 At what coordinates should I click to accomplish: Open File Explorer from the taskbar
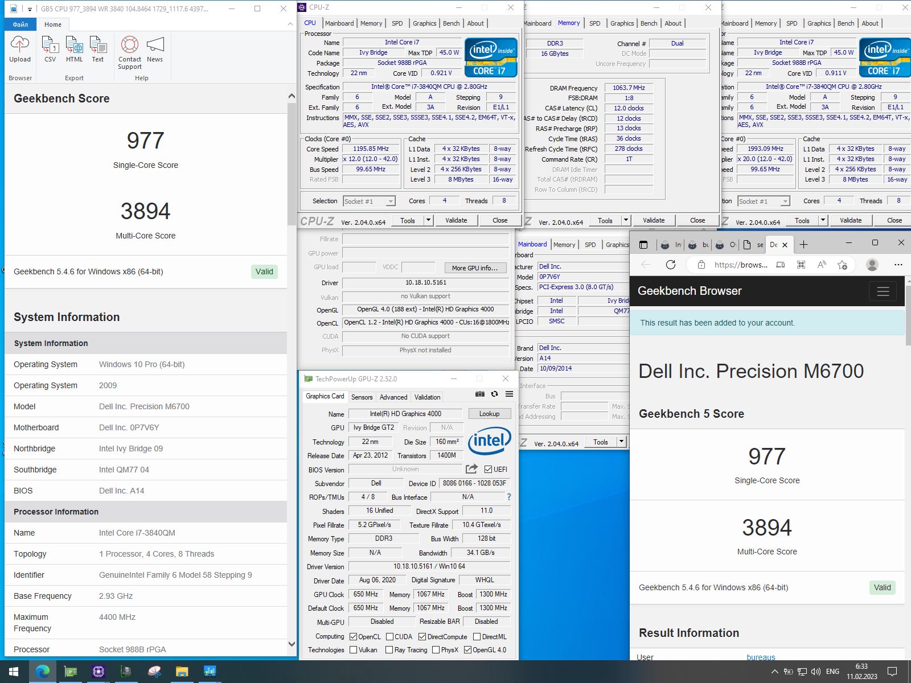182,672
